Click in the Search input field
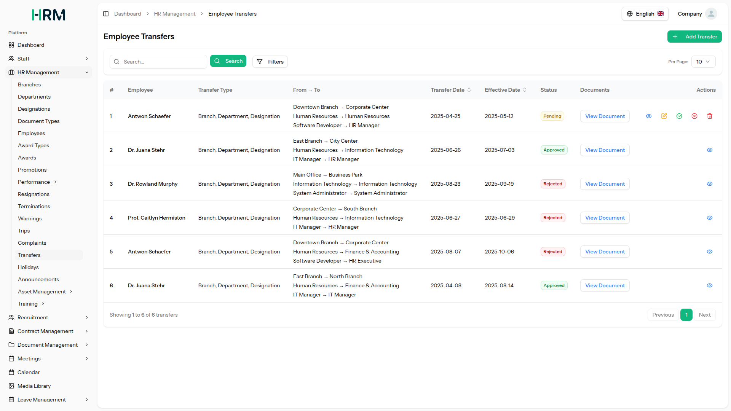The width and height of the screenshot is (731, 411). pyautogui.click(x=163, y=62)
